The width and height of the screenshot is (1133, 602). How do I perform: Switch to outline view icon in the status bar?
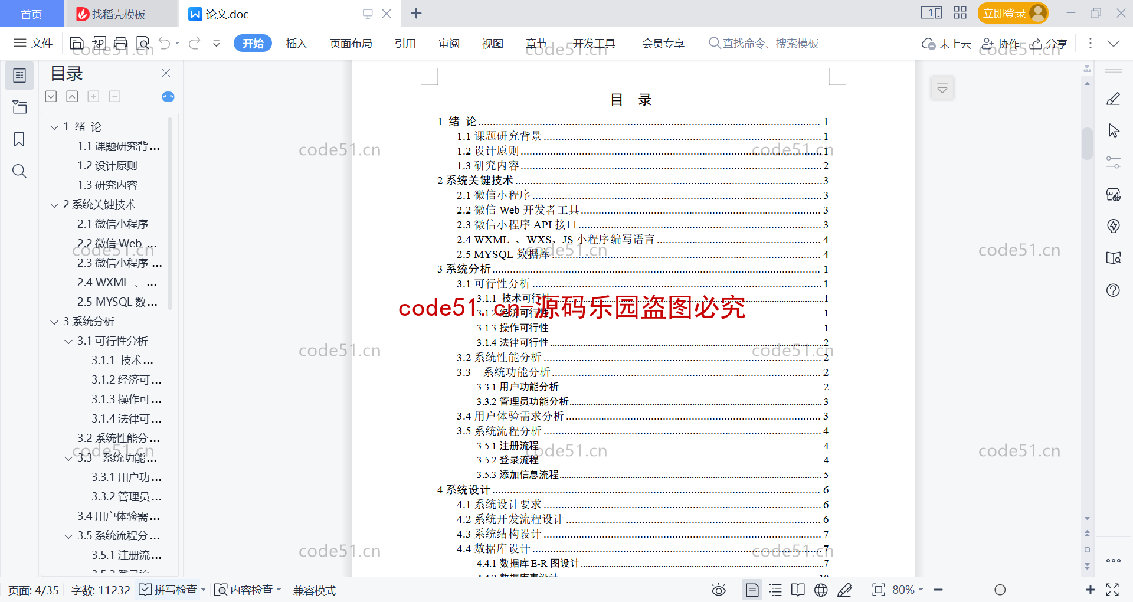[775, 590]
